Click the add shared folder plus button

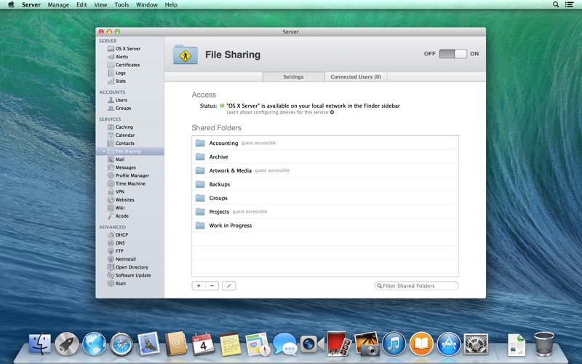click(199, 286)
